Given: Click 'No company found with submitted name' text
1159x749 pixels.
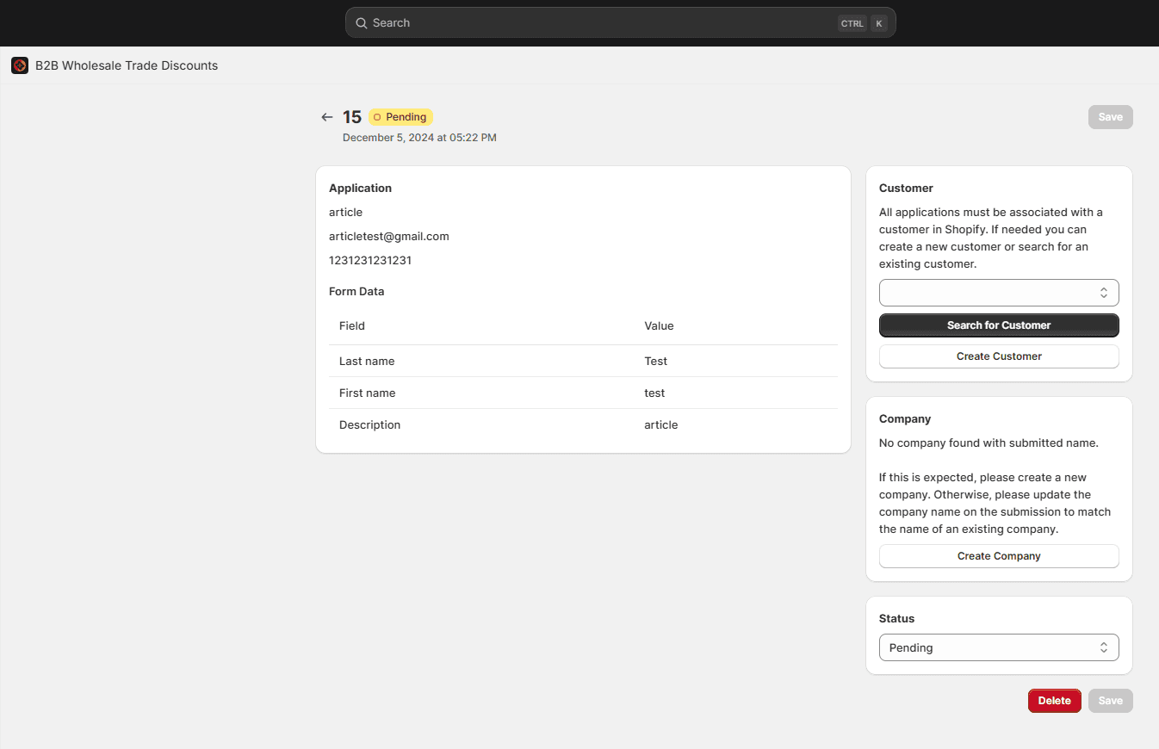Looking at the screenshot, I should [x=989, y=443].
